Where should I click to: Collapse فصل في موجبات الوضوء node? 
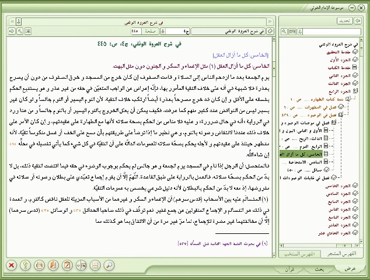(x=334, y=123)
